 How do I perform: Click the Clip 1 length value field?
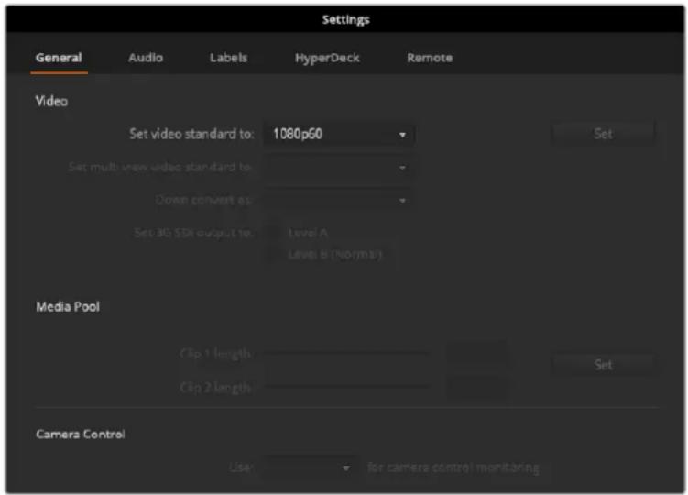[477, 354]
